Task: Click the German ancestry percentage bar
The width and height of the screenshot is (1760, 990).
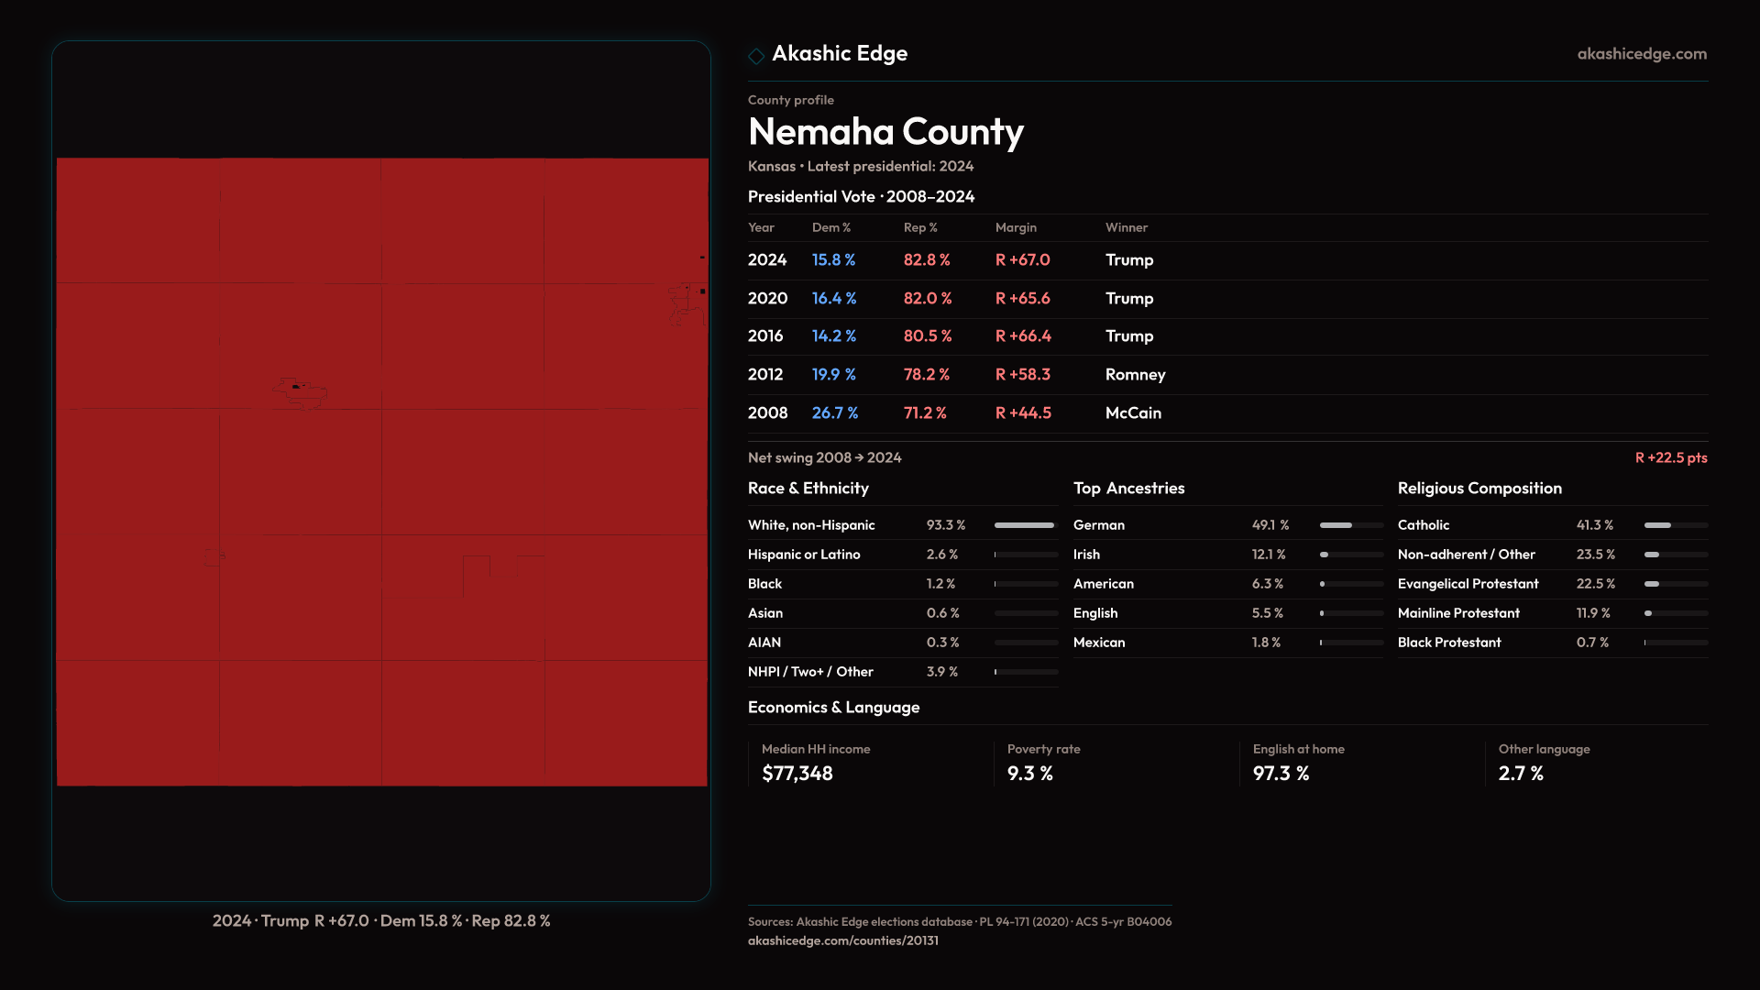Action: pos(1350,525)
